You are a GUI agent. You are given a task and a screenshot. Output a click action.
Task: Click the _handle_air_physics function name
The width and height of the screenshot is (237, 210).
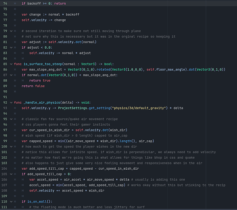tap(42, 102)
